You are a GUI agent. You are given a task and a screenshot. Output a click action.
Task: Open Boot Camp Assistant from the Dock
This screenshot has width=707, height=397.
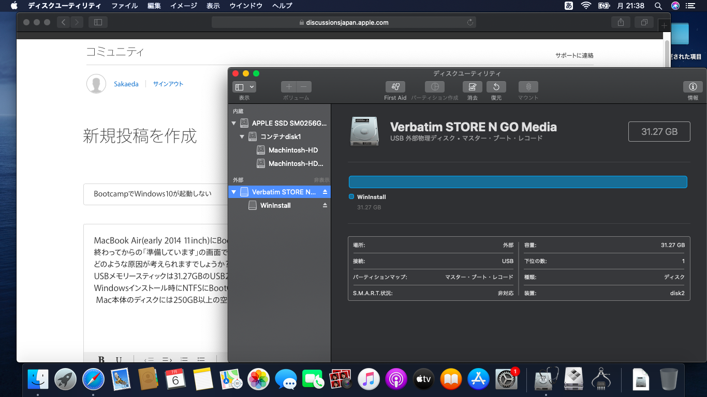(574, 379)
